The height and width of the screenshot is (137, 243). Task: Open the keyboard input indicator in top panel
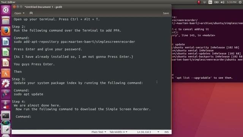click(x=210, y=2)
